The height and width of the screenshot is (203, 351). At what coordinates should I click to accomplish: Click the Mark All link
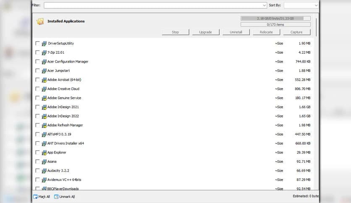pos(44,197)
